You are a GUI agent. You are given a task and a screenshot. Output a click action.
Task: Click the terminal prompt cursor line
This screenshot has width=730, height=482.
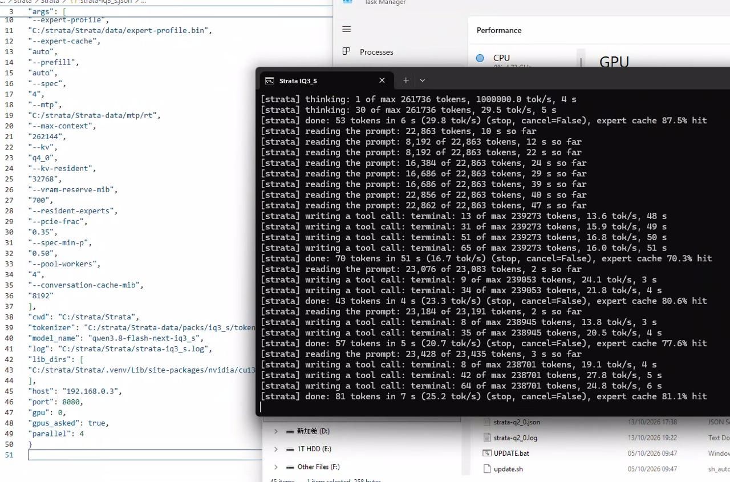pos(261,407)
